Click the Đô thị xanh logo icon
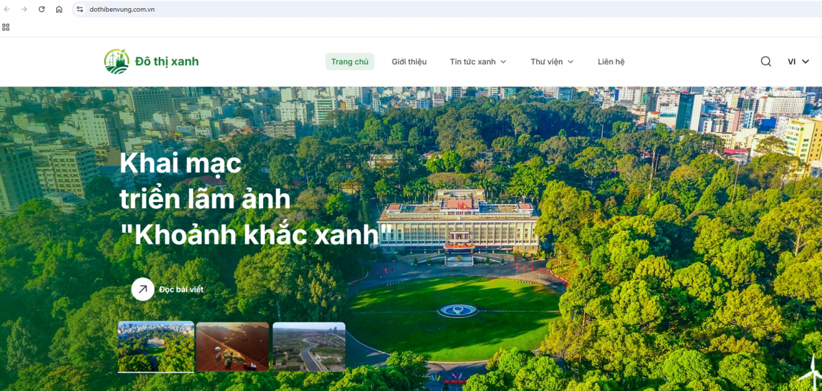 click(x=116, y=62)
